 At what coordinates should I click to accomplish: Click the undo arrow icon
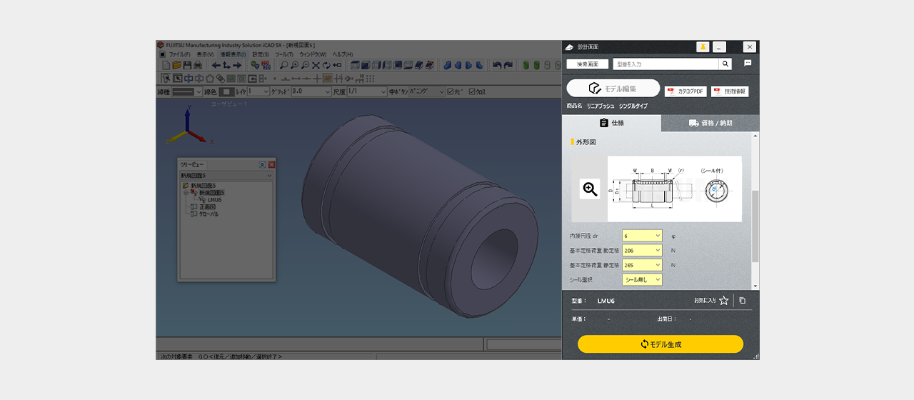[x=497, y=65]
